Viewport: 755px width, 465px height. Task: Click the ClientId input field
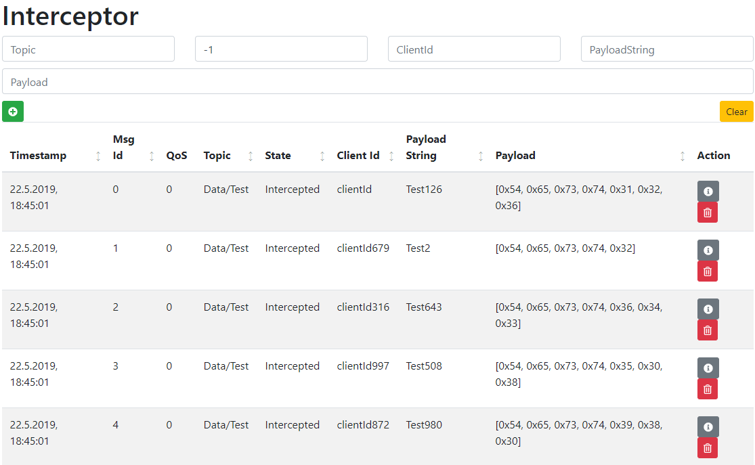(x=474, y=49)
